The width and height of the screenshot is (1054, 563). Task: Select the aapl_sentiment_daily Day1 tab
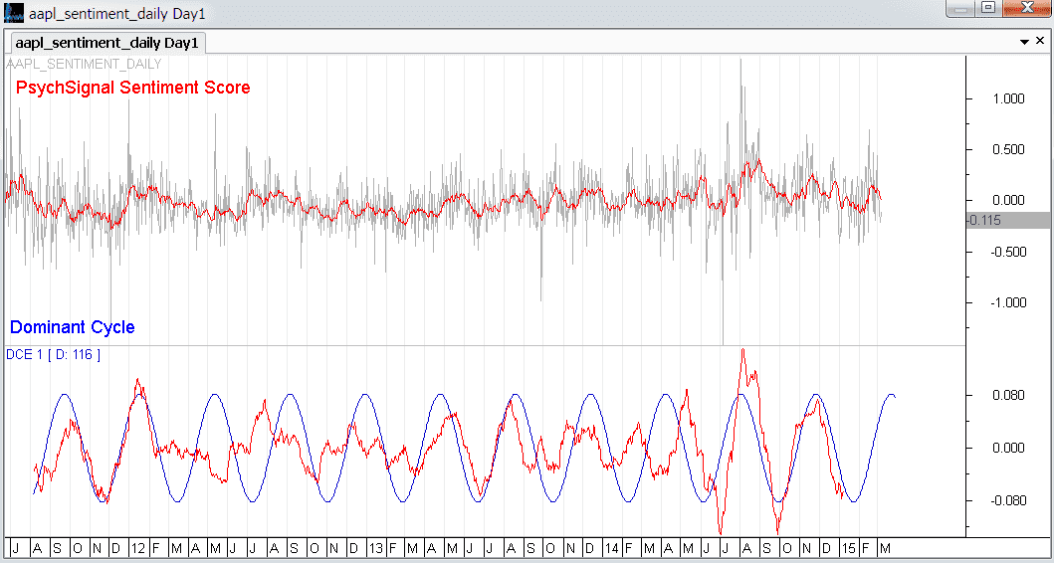click(x=109, y=44)
